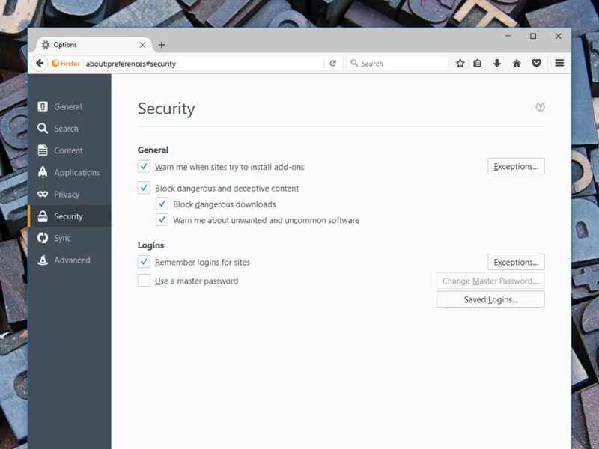Open the Security page help tooltip
This screenshot has height=449, width=599.
541,107
